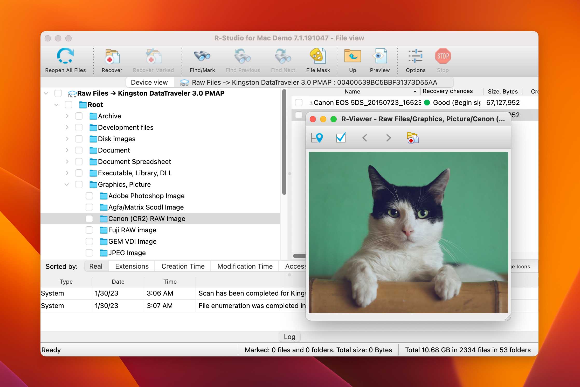Viewport: 580px width, 387px height.
Task: Expand the Archive folder
Action: 67,116
